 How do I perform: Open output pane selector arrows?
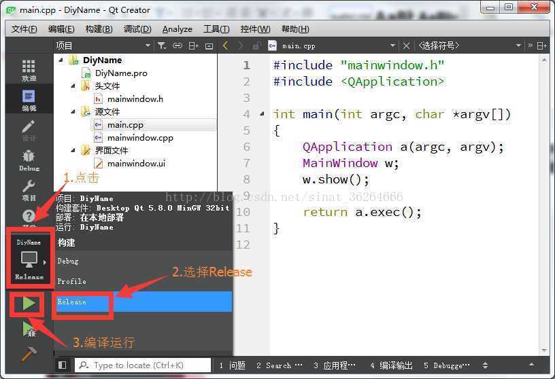point(485,365)
